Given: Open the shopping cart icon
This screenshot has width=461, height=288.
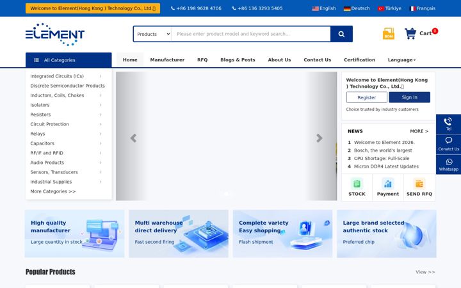Looking at the screenshot, I should (x=410, y=33).
